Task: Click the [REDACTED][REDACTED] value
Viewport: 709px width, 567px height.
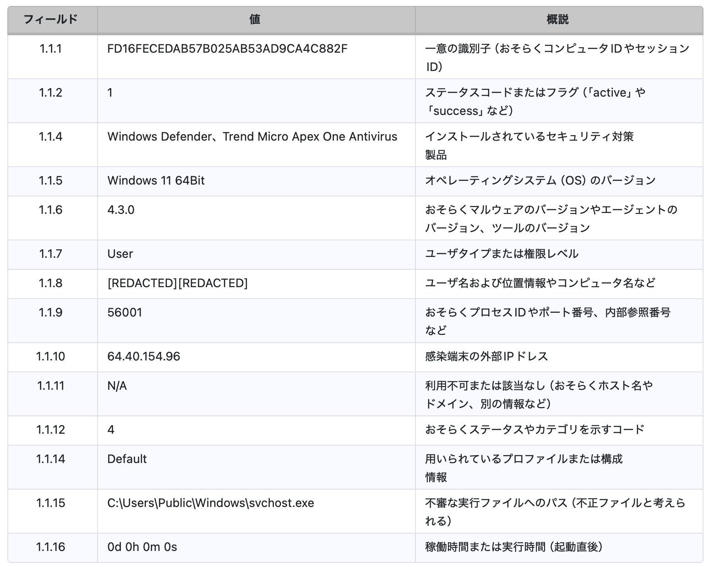Action: tap(177, 283)
